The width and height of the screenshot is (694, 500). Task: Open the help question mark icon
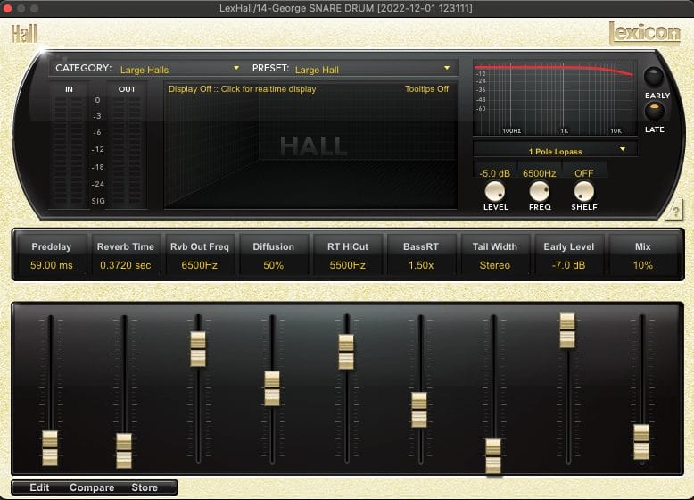click(x=675, y=212)
